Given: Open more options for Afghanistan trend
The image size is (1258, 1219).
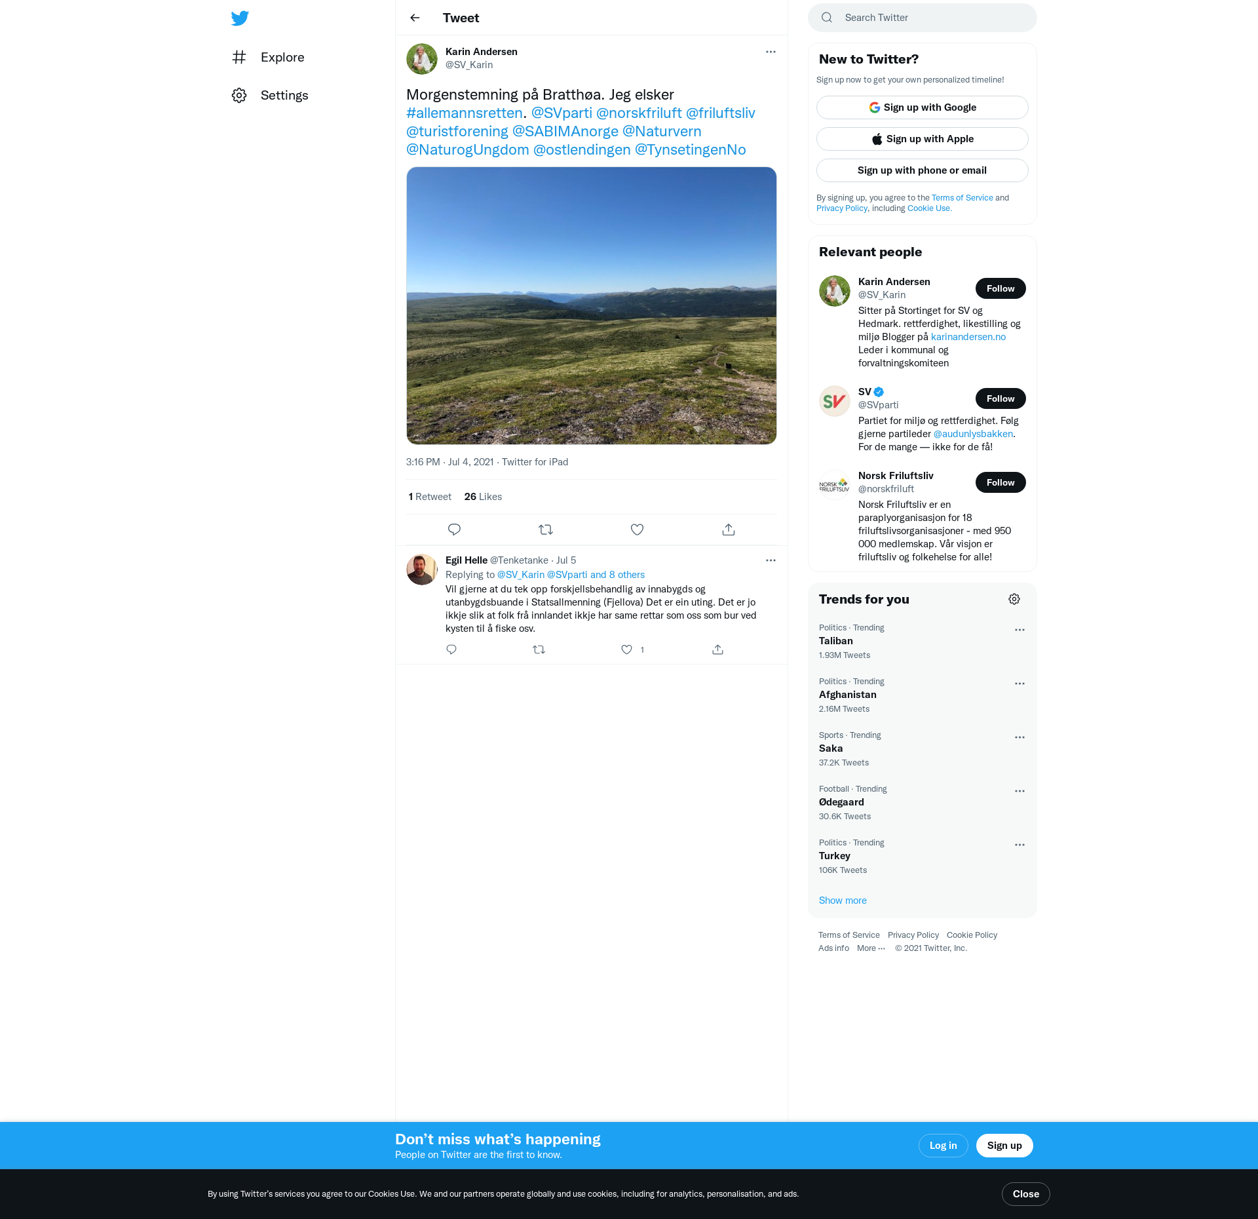Looking at the screenshot, I should (1020, 684).
